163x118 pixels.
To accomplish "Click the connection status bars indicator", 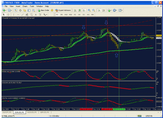I will tap(140, 116).
